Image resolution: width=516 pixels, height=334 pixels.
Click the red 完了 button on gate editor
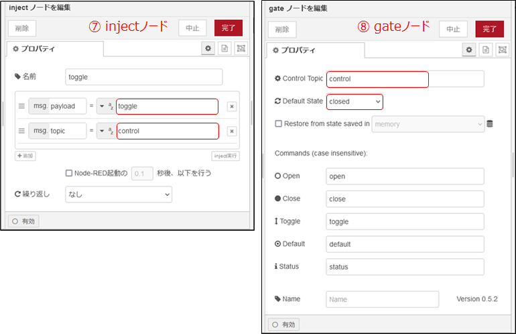pos(489,29)
